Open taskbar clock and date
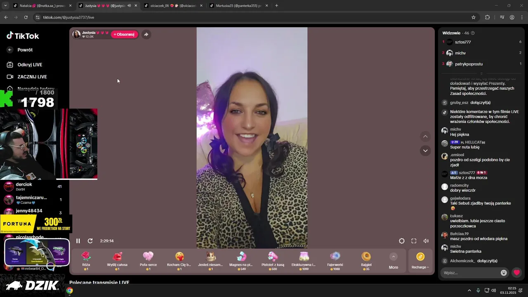This screenshot has width=528, height=297. tap(508, 290)
